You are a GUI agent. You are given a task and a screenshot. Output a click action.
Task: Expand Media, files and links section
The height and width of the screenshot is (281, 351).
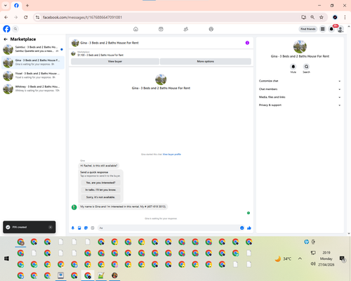pos(300,97)
